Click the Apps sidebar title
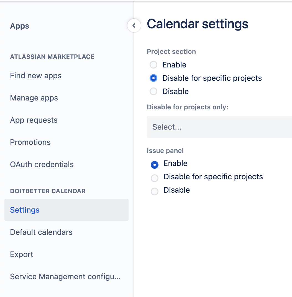This screenshot has width=292, height=297. coord(20,26)
